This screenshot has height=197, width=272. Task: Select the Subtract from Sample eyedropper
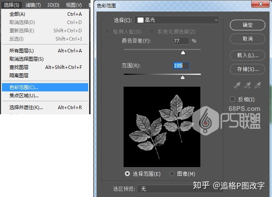(x=258, y=85)
